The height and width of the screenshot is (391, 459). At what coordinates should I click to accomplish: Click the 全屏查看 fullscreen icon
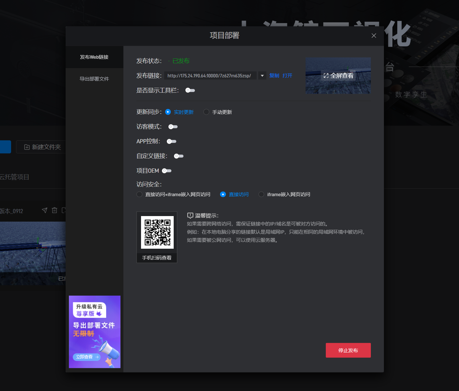pyautogui.click(x=326, y=76)
